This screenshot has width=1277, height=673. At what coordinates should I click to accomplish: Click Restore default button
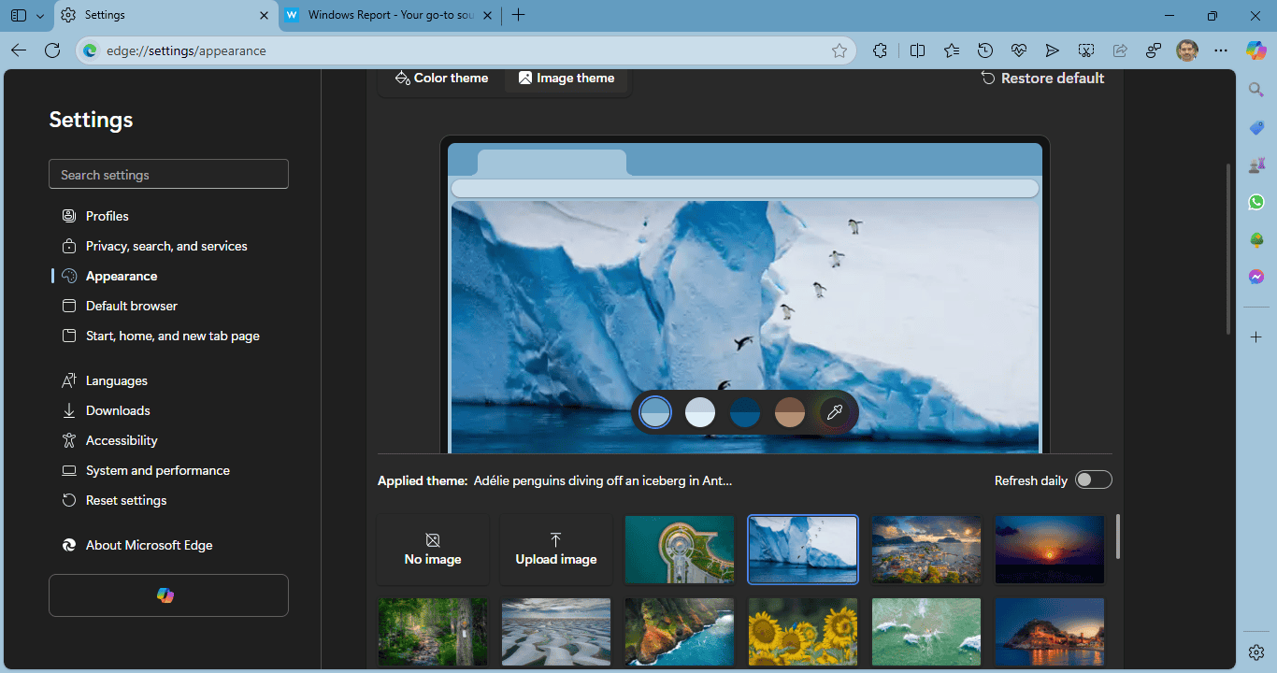click(1042, 79)
